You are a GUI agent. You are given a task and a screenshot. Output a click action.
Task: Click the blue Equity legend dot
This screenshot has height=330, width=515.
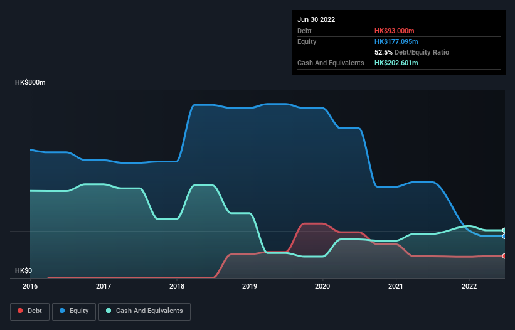[x=62, y=311]
